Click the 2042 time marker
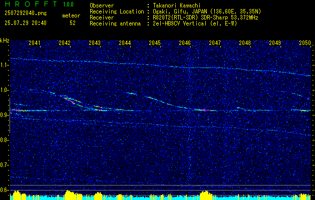 [65, 43]
